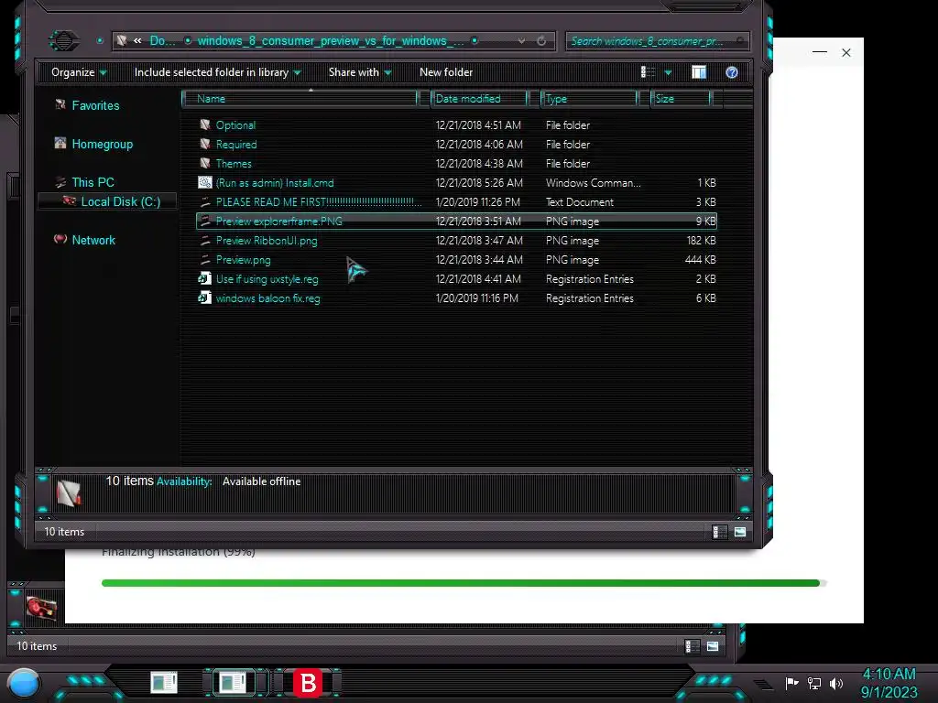This screenshot has width=938, height=703.
Task: Sort by Size column header
Action: [x=681, y=99]
